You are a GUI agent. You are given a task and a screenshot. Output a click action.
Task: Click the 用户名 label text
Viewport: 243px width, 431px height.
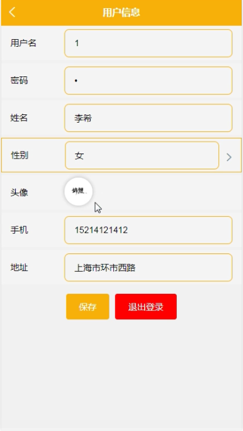23,43
